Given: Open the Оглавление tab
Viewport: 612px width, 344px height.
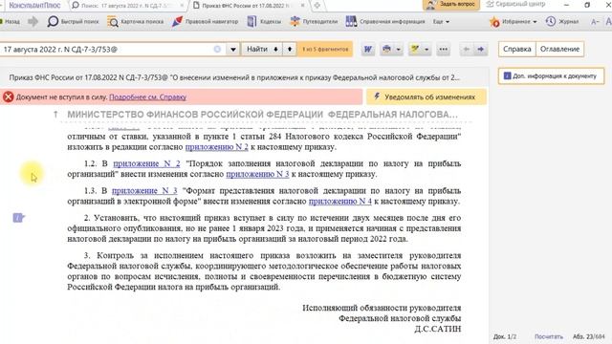Looking at the screenshot, I should pos(559,49).
